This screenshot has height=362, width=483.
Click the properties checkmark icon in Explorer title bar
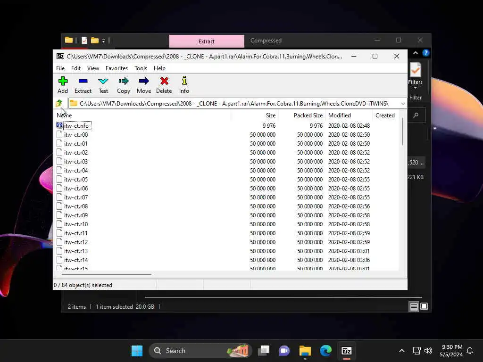click(84, 41)
